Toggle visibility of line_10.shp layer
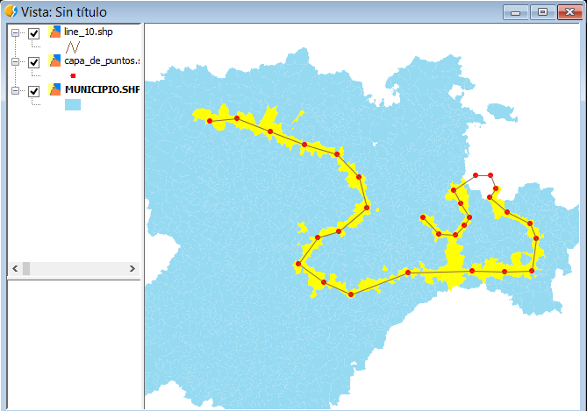Image resolution: width=587 pixels, height=411 pixels. click(x=34, y=33)
